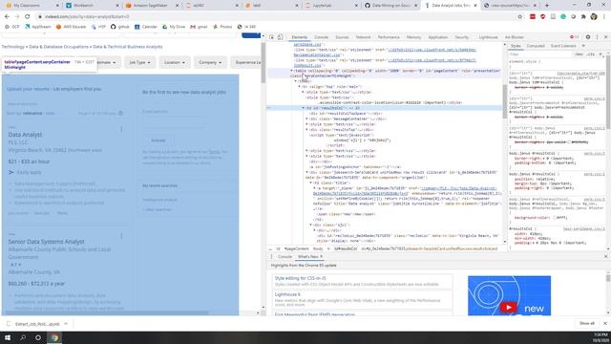Click the red DevTools error count badge
Image resolution: width=611 pixels, height=344 pixels.
575,37
